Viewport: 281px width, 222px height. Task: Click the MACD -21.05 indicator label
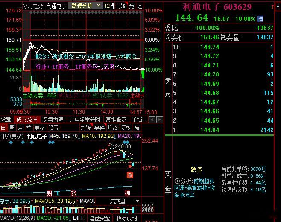pyautogui.click(x=53, y=218)
